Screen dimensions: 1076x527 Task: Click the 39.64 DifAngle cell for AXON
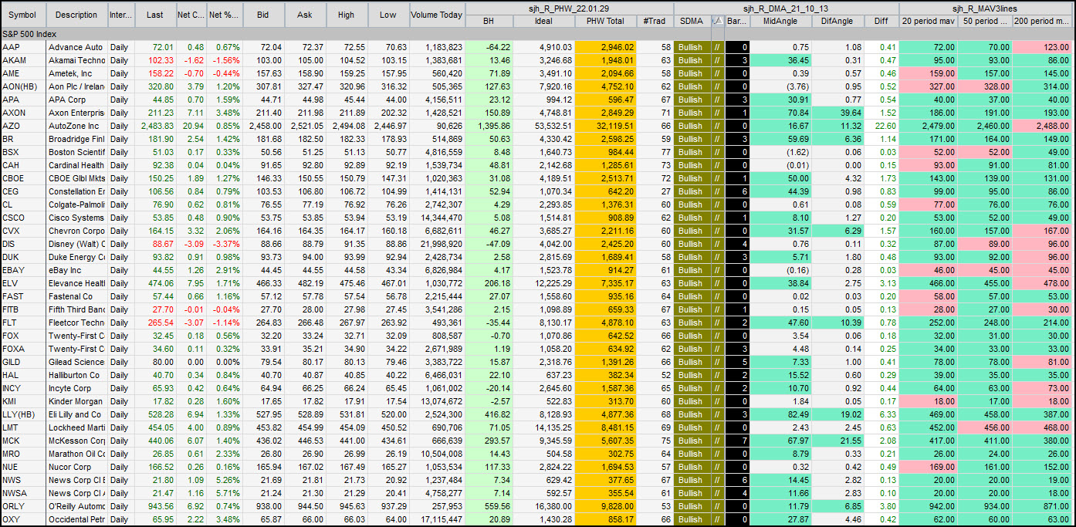837,113
